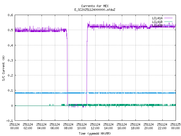Select the LCL42B legend label
The height and width of the screenshot is (136, 181).
click(158, 25)
